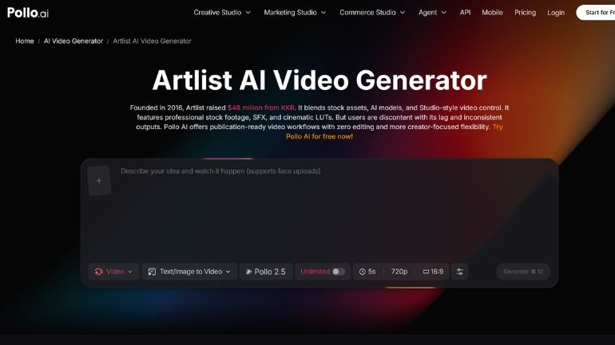615x345 pixels.
Task: Click Try Pollo AI for free now
Action: [x=319, y=136]
